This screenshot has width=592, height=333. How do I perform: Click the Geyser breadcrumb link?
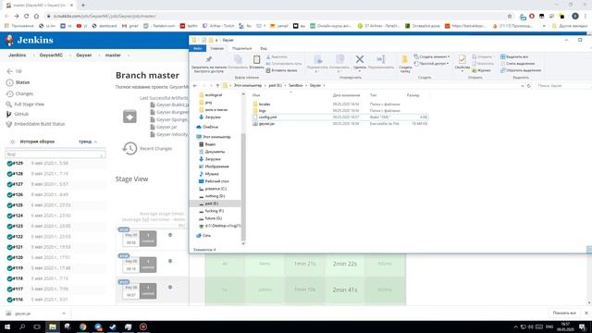pyautogui.click(x=84, y=55)
